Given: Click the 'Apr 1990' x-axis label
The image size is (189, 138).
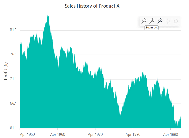Looking at the screenshot, I should click(x=170, y=134).
